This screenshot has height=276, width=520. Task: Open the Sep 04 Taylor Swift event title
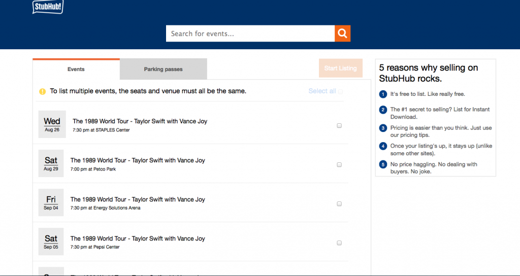click(138, 199)
